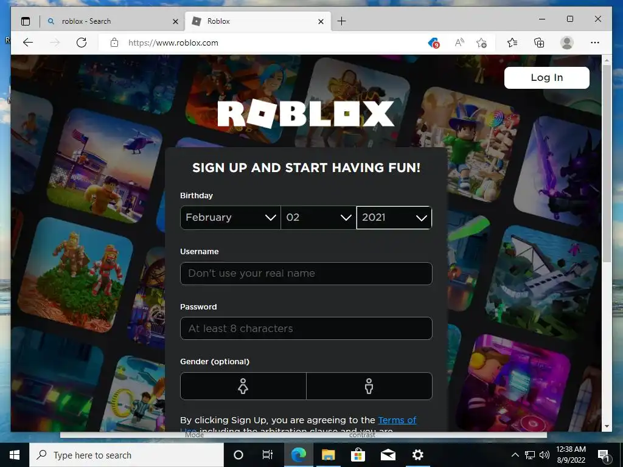Open the Collections icon
Screen dimensions: 623x467
click(539, 43)
